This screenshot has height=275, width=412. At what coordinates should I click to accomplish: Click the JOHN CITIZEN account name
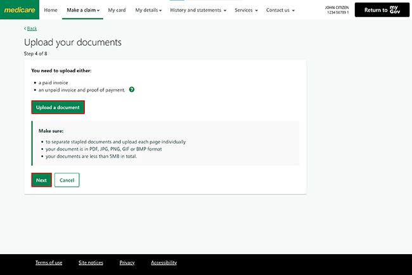tap(337, 8)
